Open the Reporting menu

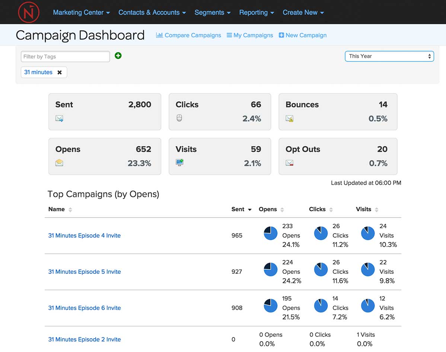tap(257, 13)
